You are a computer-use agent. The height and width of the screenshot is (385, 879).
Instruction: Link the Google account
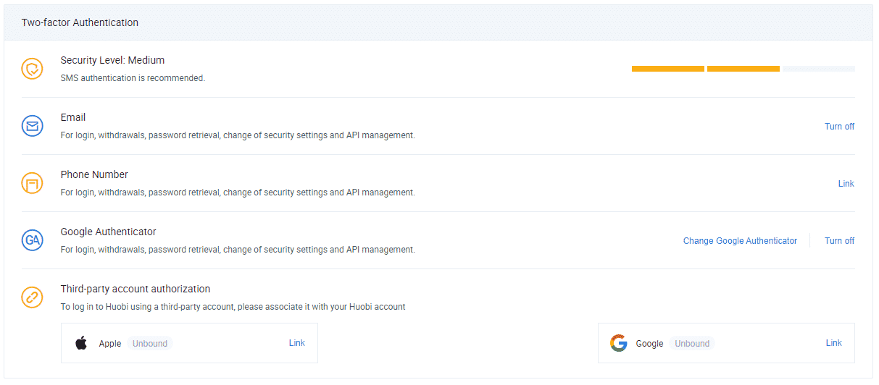point(833,343)
